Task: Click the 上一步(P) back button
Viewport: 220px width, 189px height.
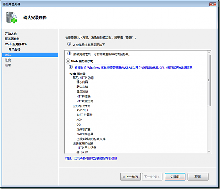Action: [x=130, y=177]
